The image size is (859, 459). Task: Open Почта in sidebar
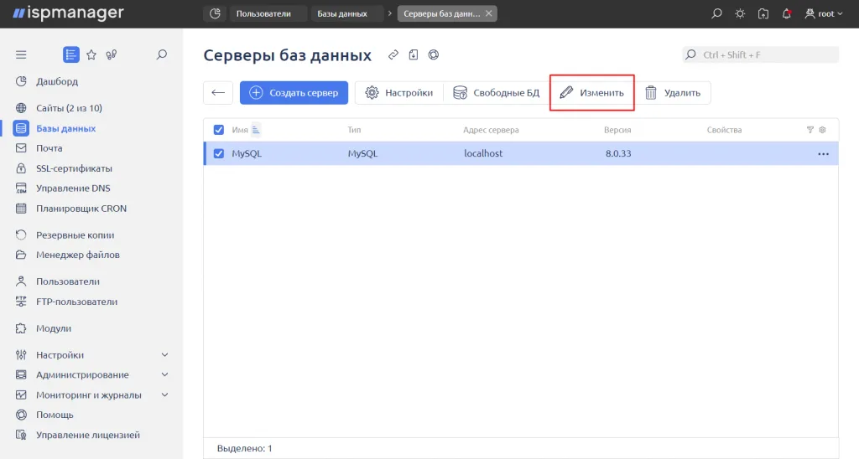pos(49,148)
